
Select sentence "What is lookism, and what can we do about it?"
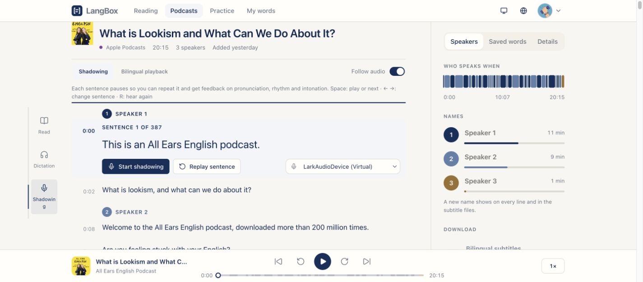click(x=177, y=190)
